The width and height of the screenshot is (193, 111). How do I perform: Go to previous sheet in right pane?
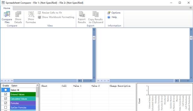tap(102, 81)
